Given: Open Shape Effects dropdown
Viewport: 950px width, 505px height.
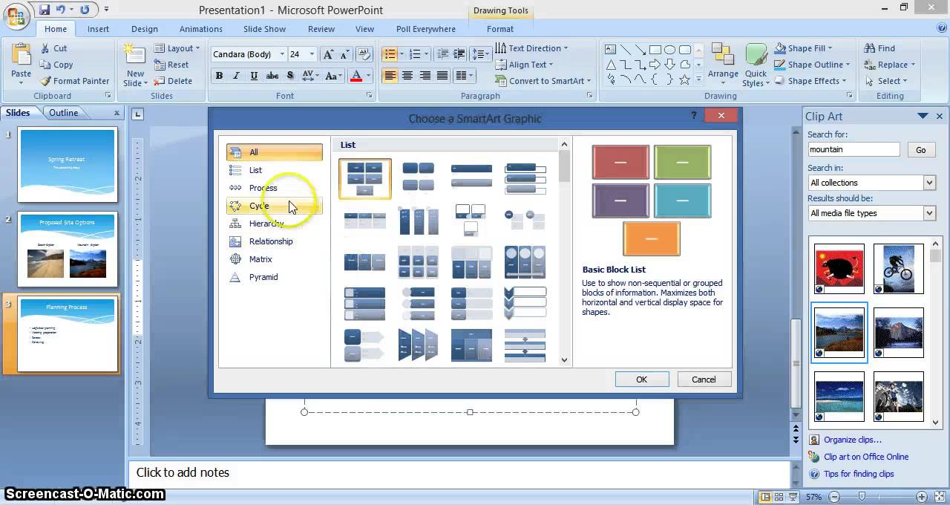Looking at the screenshot, I should click(x=811, y=81).
